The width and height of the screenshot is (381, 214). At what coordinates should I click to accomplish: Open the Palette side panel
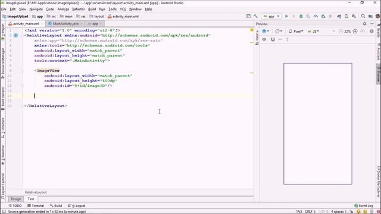(257, 37)
